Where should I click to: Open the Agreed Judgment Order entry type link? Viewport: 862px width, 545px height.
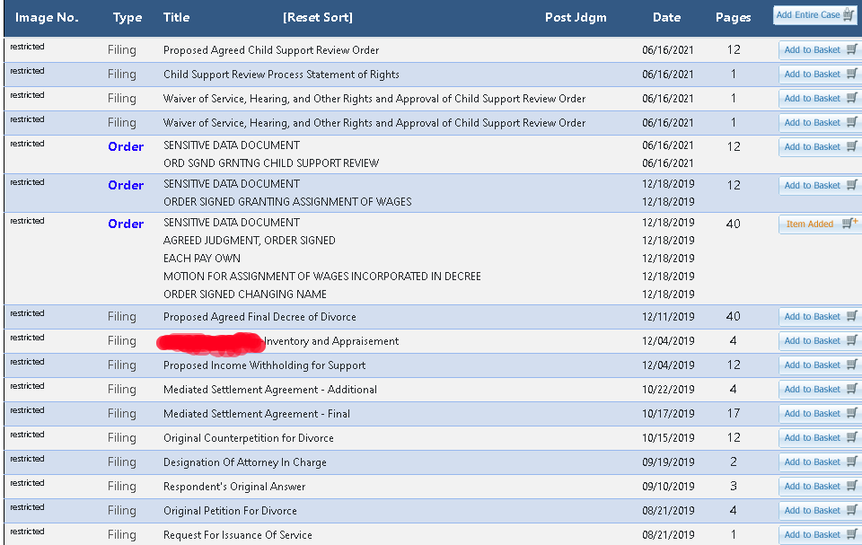[126, 224]
